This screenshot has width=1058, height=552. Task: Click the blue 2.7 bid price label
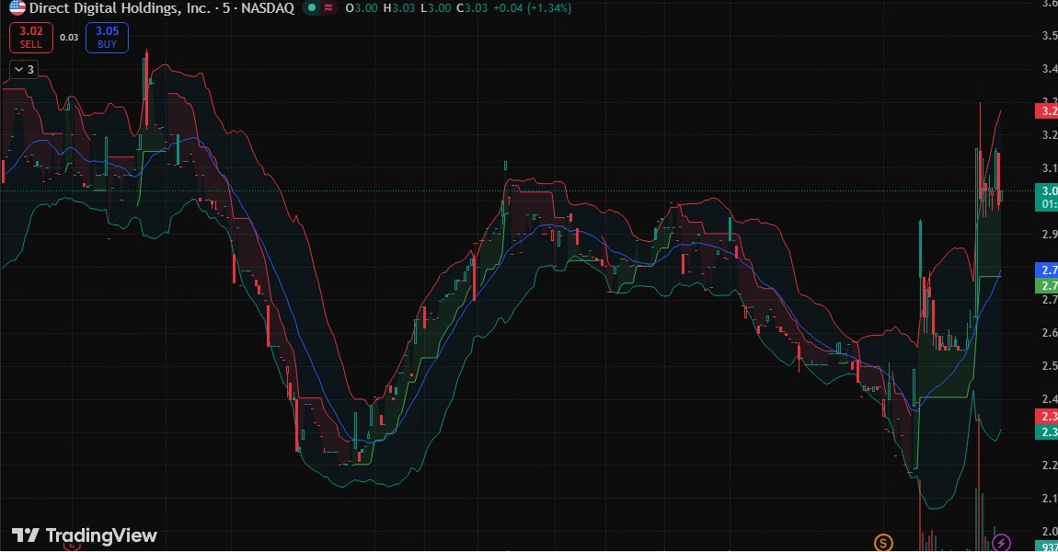[x=1049, y=270]
